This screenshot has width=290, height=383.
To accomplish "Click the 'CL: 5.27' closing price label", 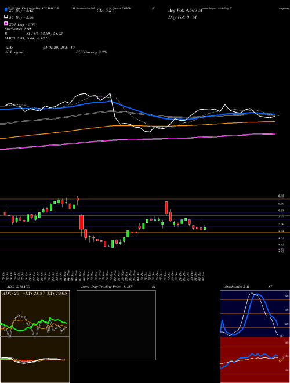I will tap(105, 10).
